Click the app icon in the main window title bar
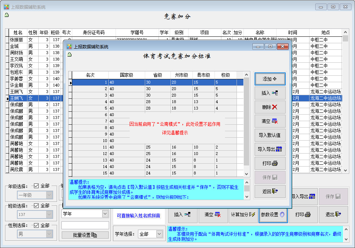 tap(7, 7)
